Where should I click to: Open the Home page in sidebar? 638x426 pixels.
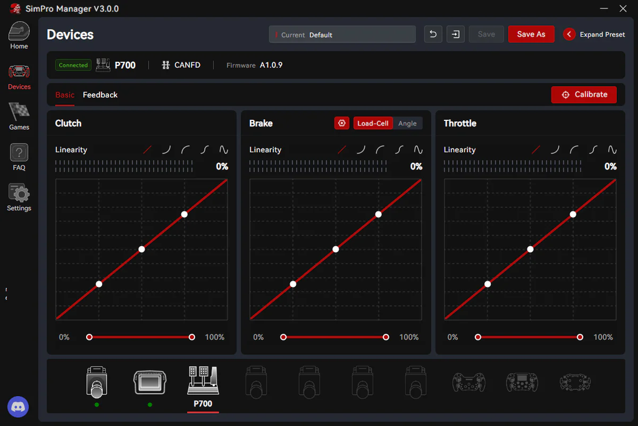(x=19, y=36)
